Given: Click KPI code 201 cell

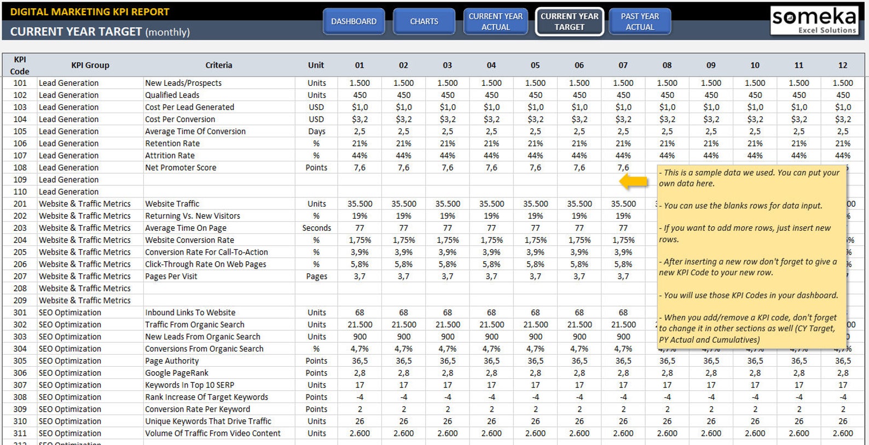Looking at the screenshot, I should [x=20, y=204].
